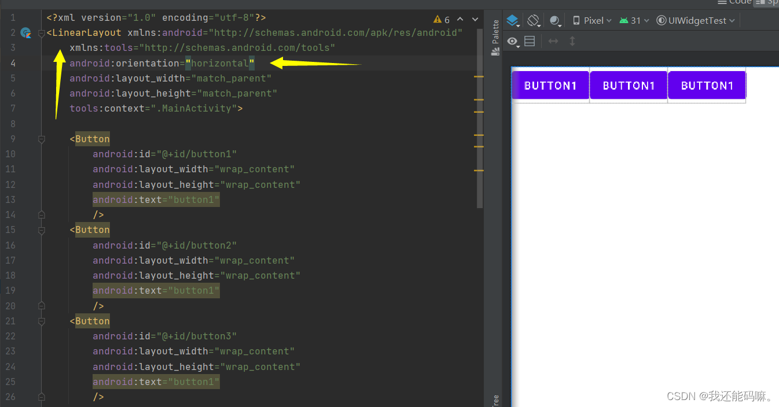Screen dimensions: 779x407
Task: Click the warning triangle with count 6
Action: pos(442,20)
